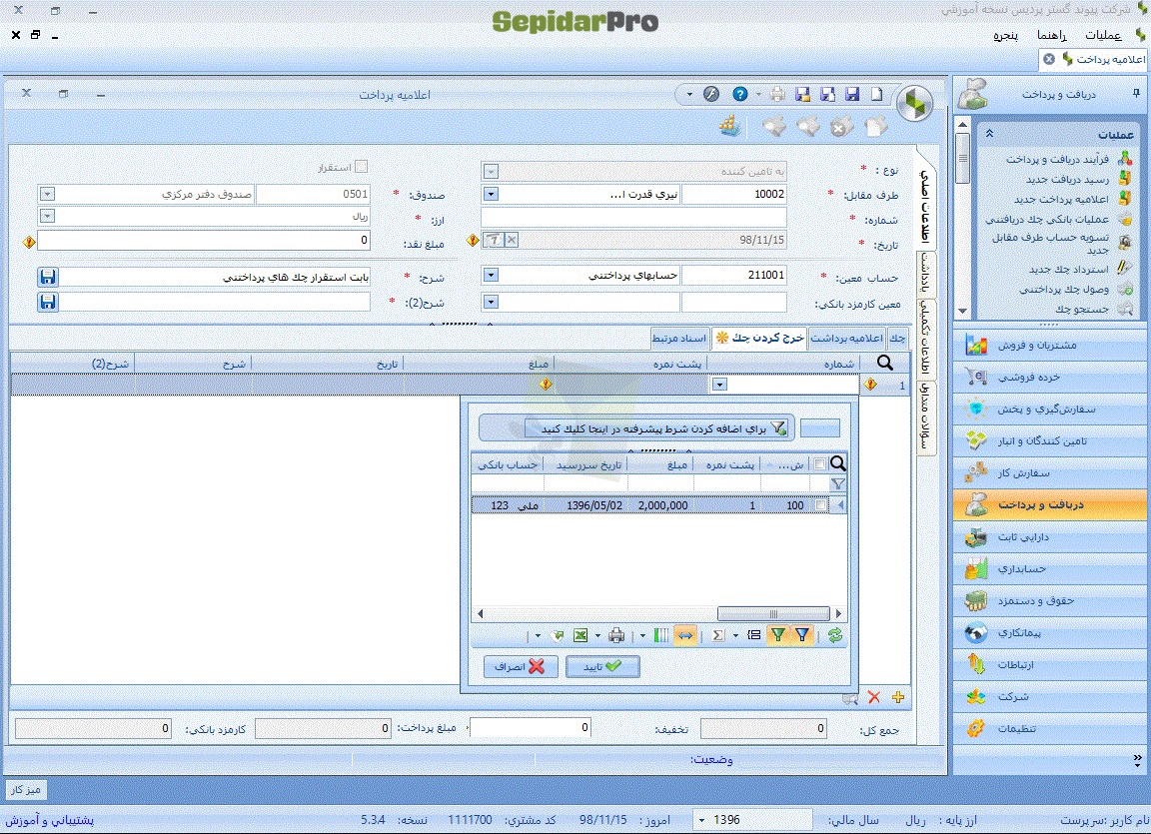Click the group-rows icon in popup toolbar
Image resolution: width=1151 pixels, height=834 pixels.
pos(754,635)
